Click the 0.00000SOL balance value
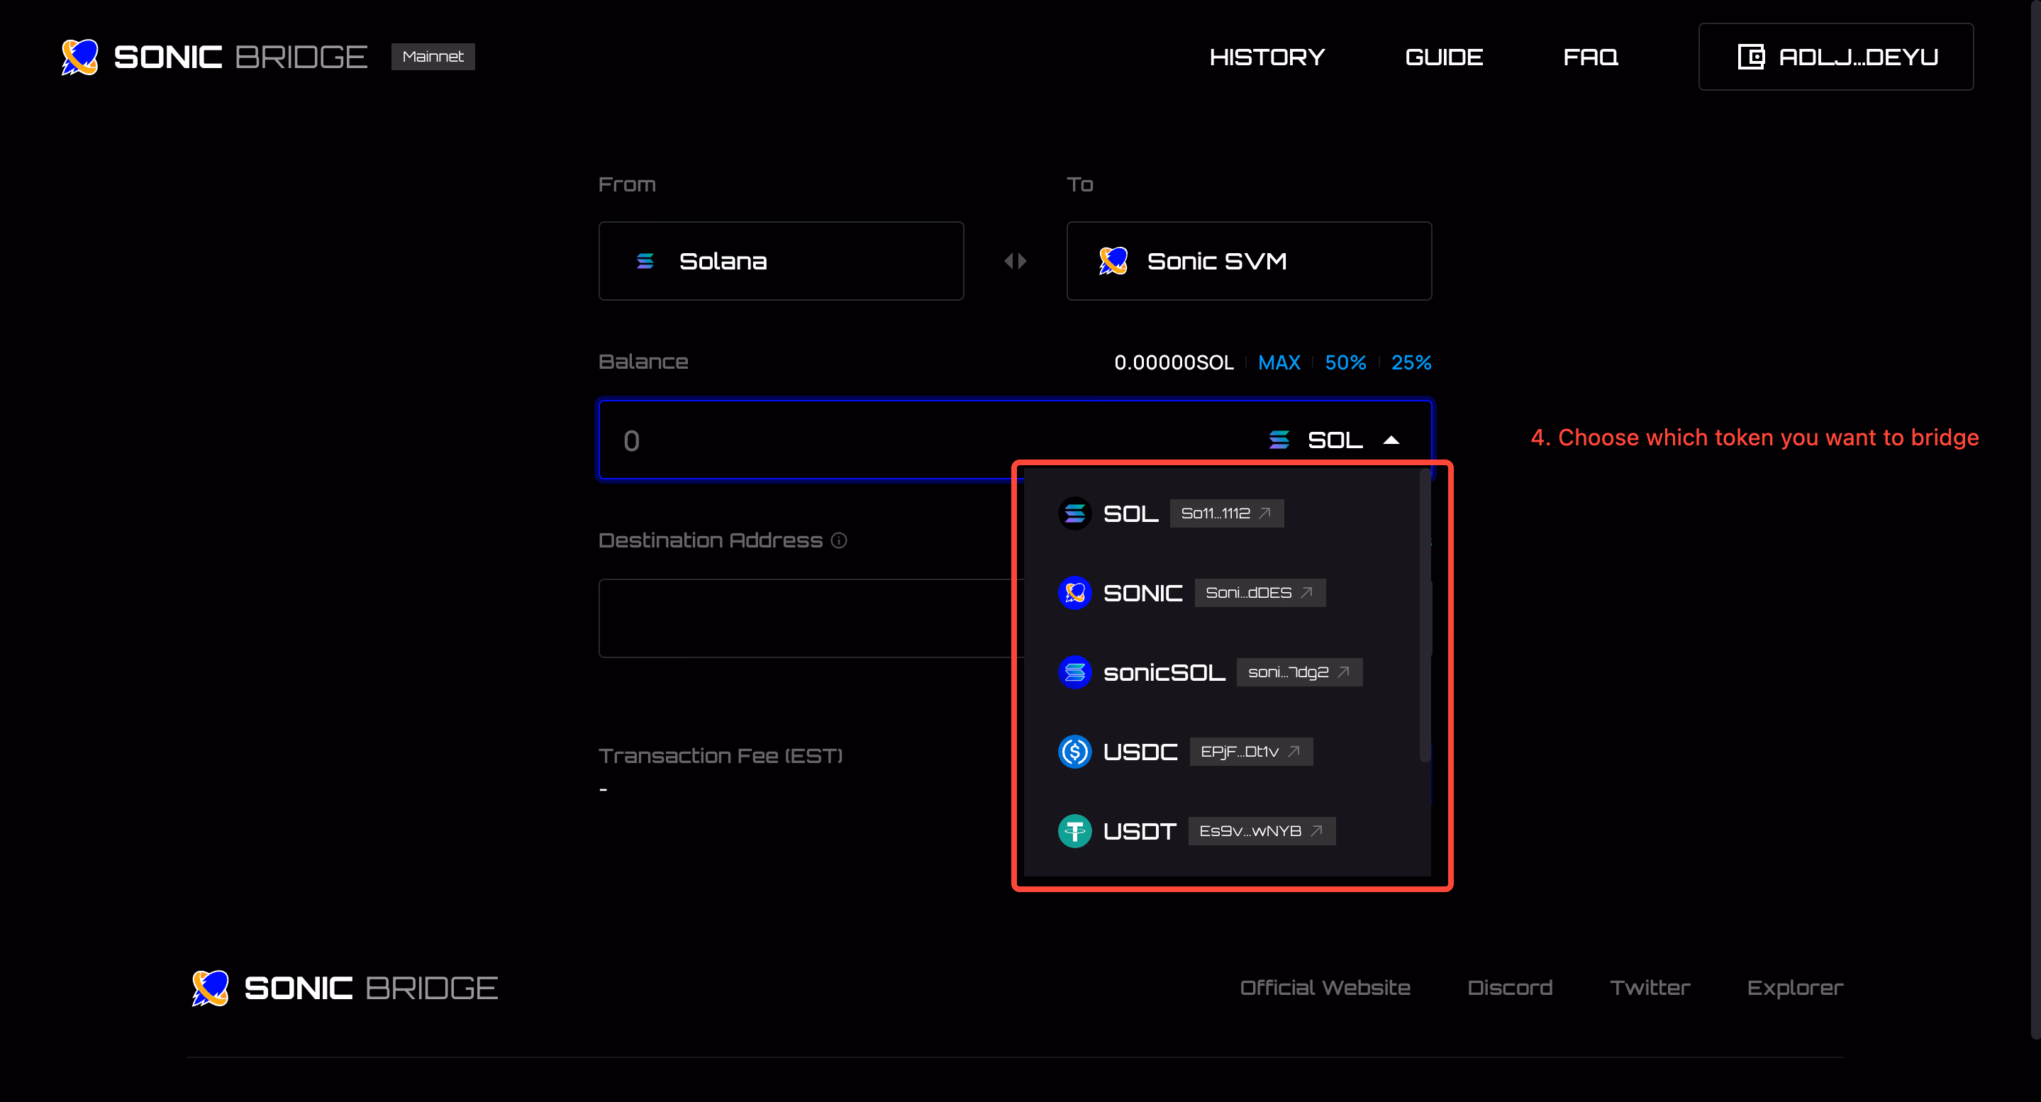The image size is (2041, 1102). (x=1174, y=362)
